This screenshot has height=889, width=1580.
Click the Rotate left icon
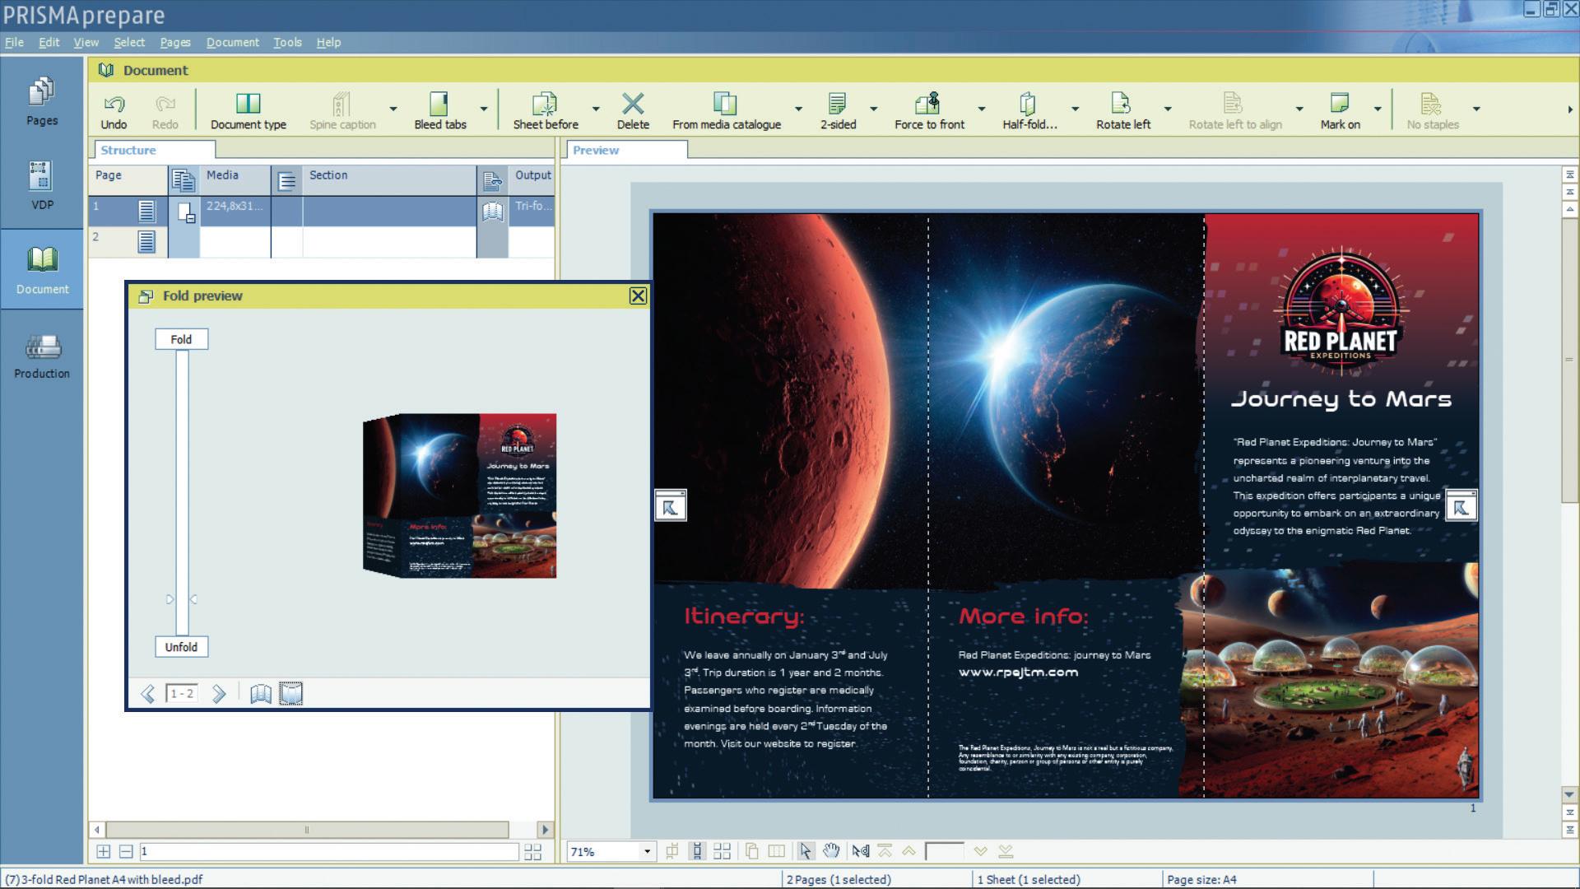tap(1121, 104)
